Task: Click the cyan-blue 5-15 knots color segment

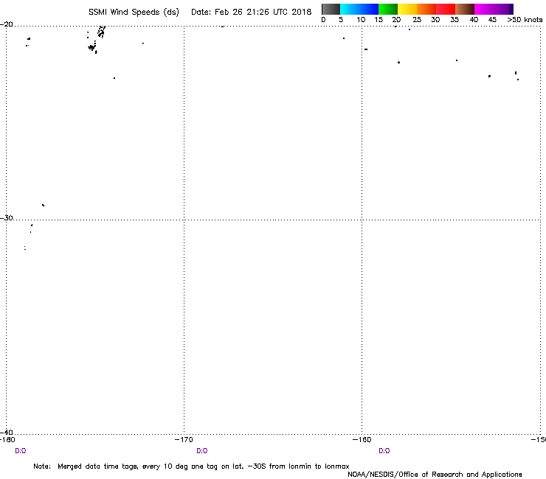Action: pyautogui.click(x=359, y=10)
